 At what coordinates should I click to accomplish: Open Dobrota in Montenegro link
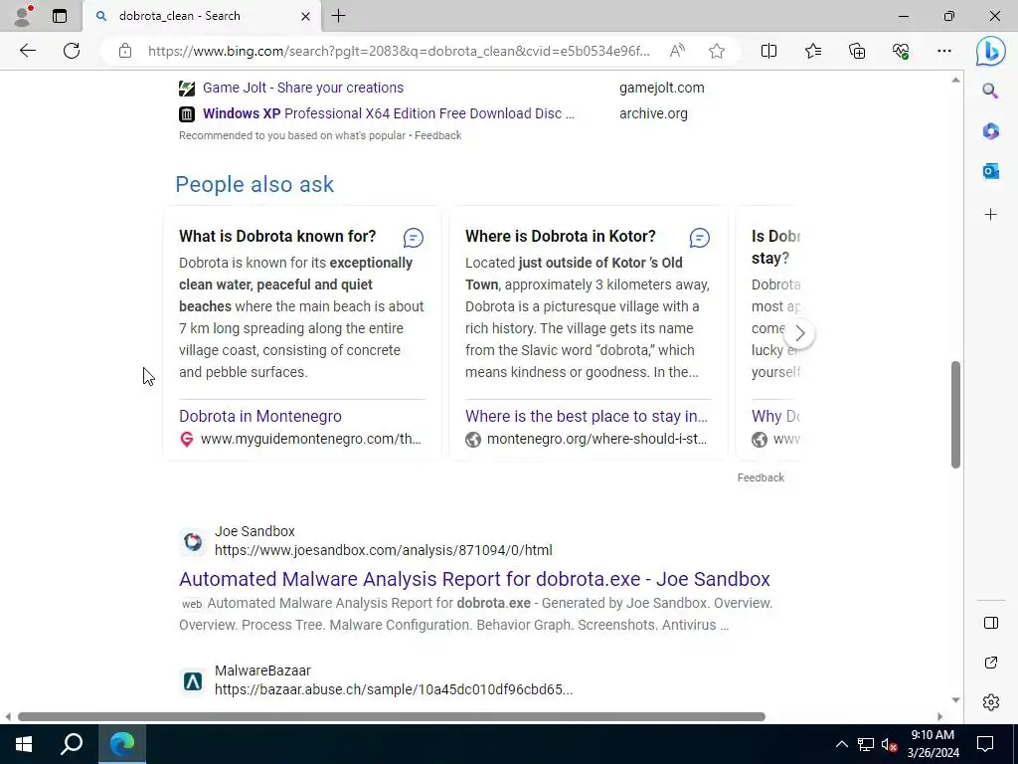(260, 416)
